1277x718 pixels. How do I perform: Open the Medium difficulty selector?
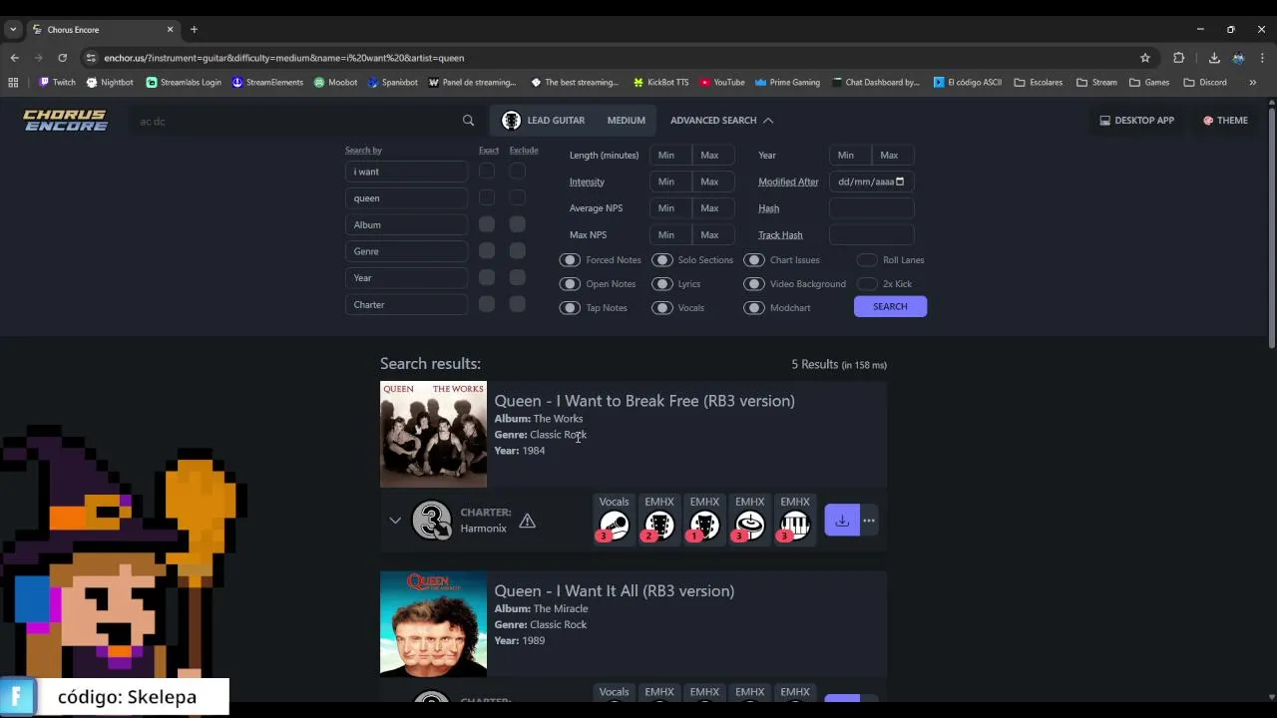click(626, 121)
